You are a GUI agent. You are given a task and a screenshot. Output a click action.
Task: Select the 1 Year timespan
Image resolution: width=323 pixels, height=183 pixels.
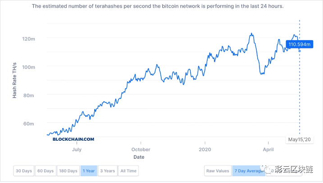(89, 171)
